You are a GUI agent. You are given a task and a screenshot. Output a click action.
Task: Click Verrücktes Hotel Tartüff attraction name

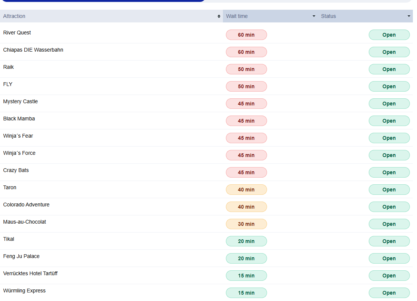[30, 273]
